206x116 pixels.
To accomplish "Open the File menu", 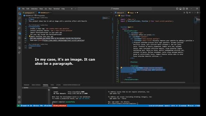I will click(23, 9).
